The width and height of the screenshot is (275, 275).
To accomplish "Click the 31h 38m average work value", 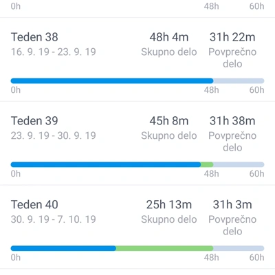I will click(x=232, y=121).
